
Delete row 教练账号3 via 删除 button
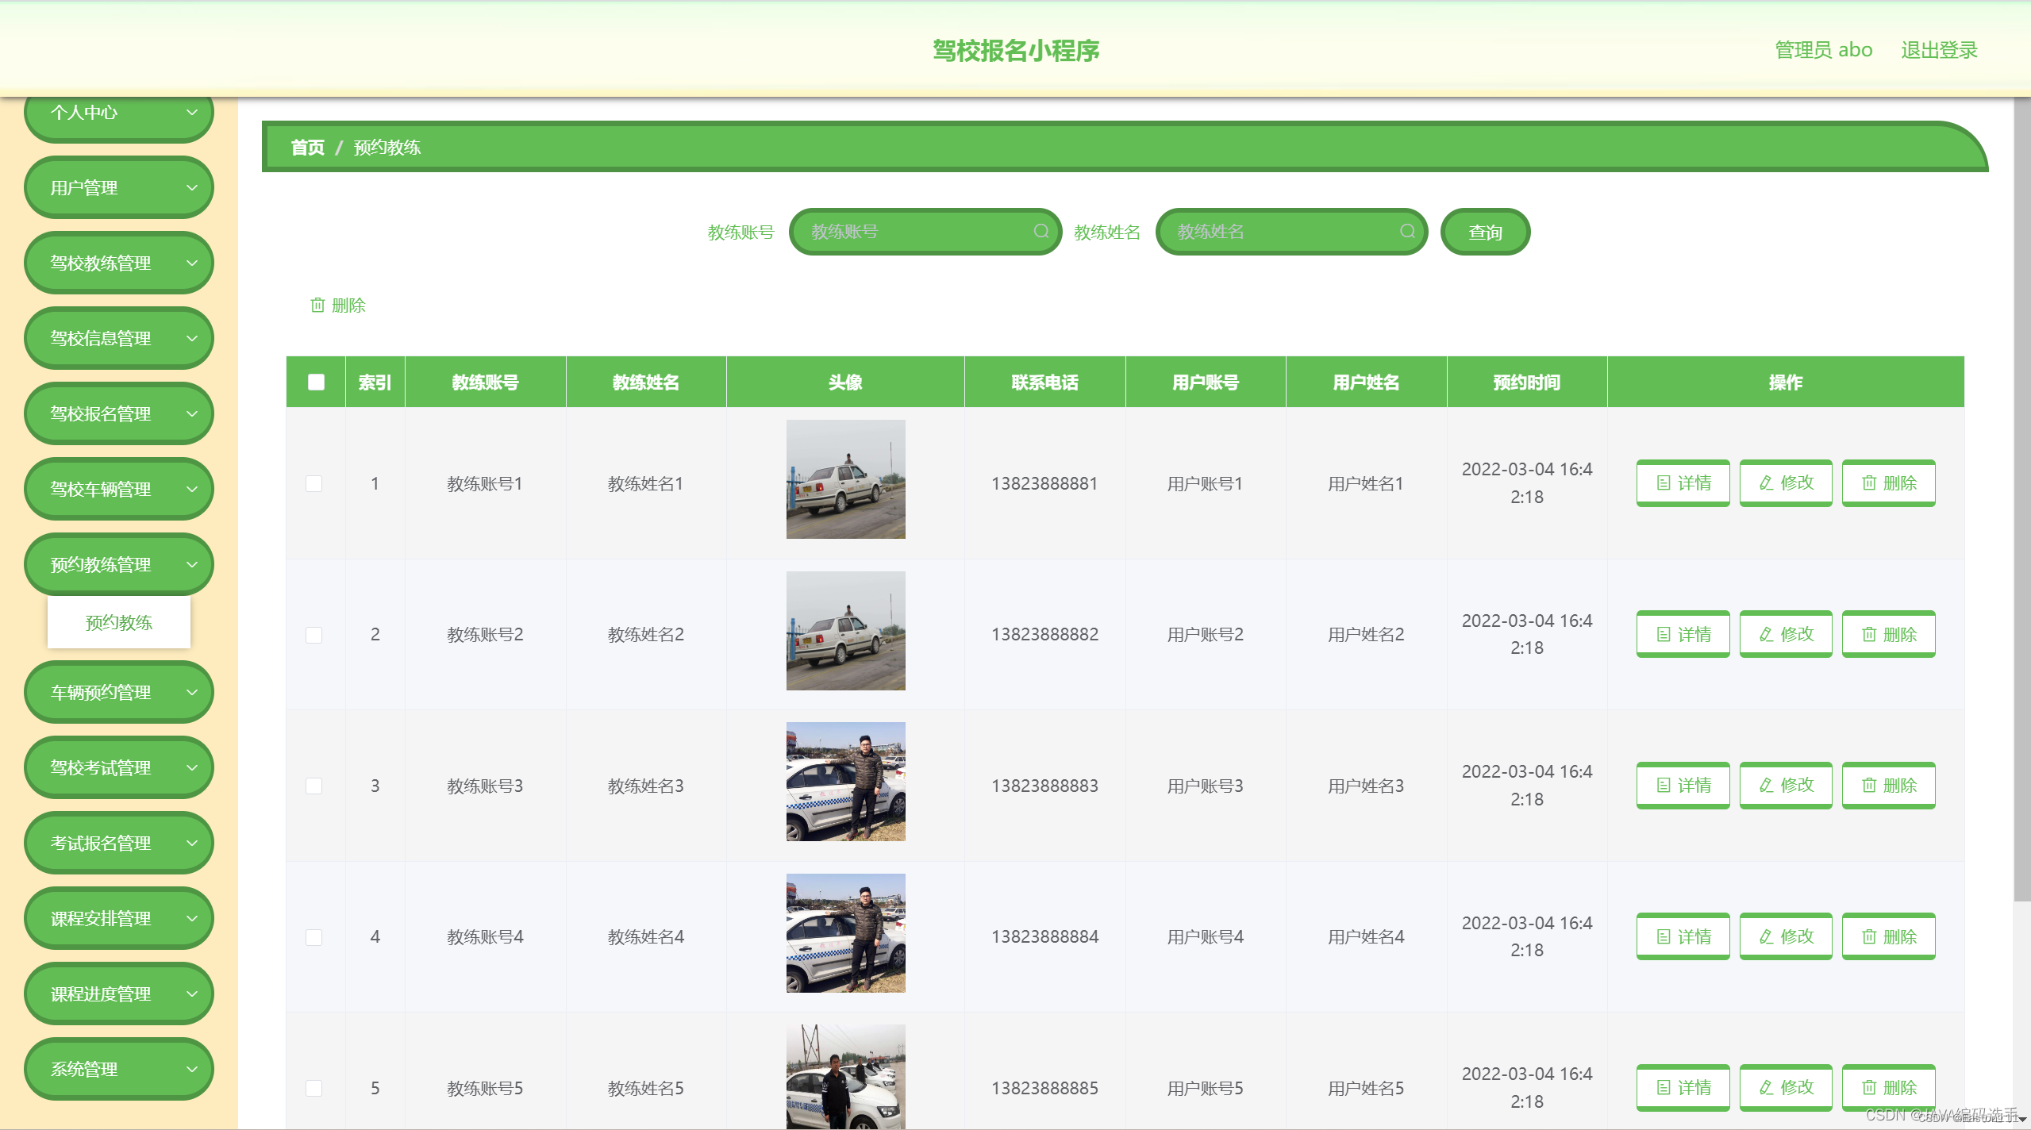[1888, 785]
